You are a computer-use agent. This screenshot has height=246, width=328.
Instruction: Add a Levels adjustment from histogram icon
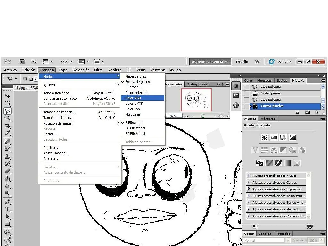click(274, 137)
